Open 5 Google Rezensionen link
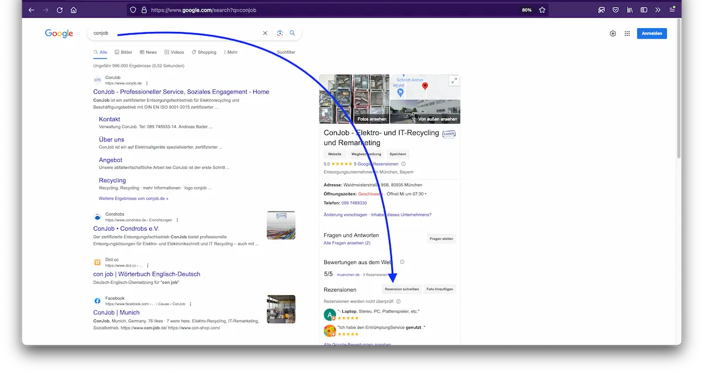This screenshot has width=702, height=374. (376, 164)
